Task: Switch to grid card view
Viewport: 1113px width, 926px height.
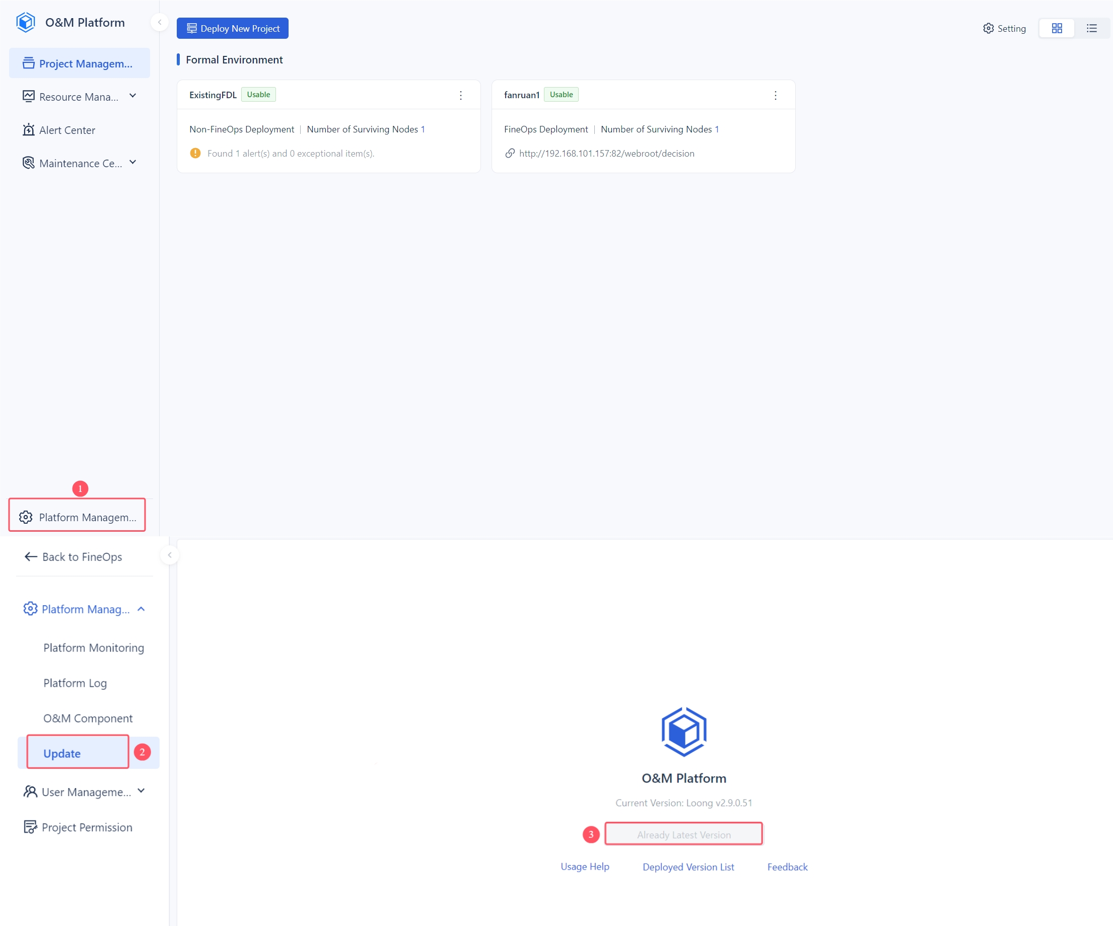Action: click(1056, 28)
